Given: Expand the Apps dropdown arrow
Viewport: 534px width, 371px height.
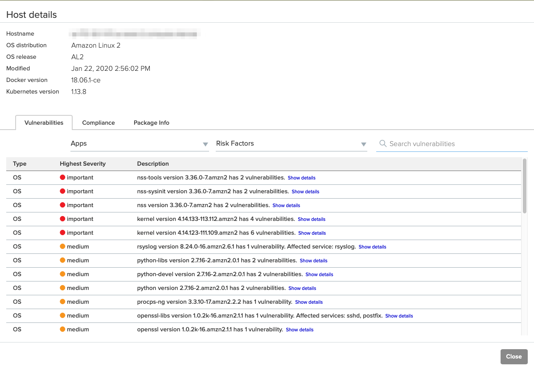Looking at the screenshot, I should coord(205,144).
